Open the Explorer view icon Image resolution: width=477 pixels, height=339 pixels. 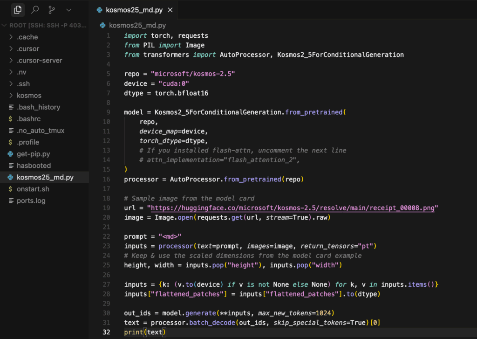[x=18, y=10]
